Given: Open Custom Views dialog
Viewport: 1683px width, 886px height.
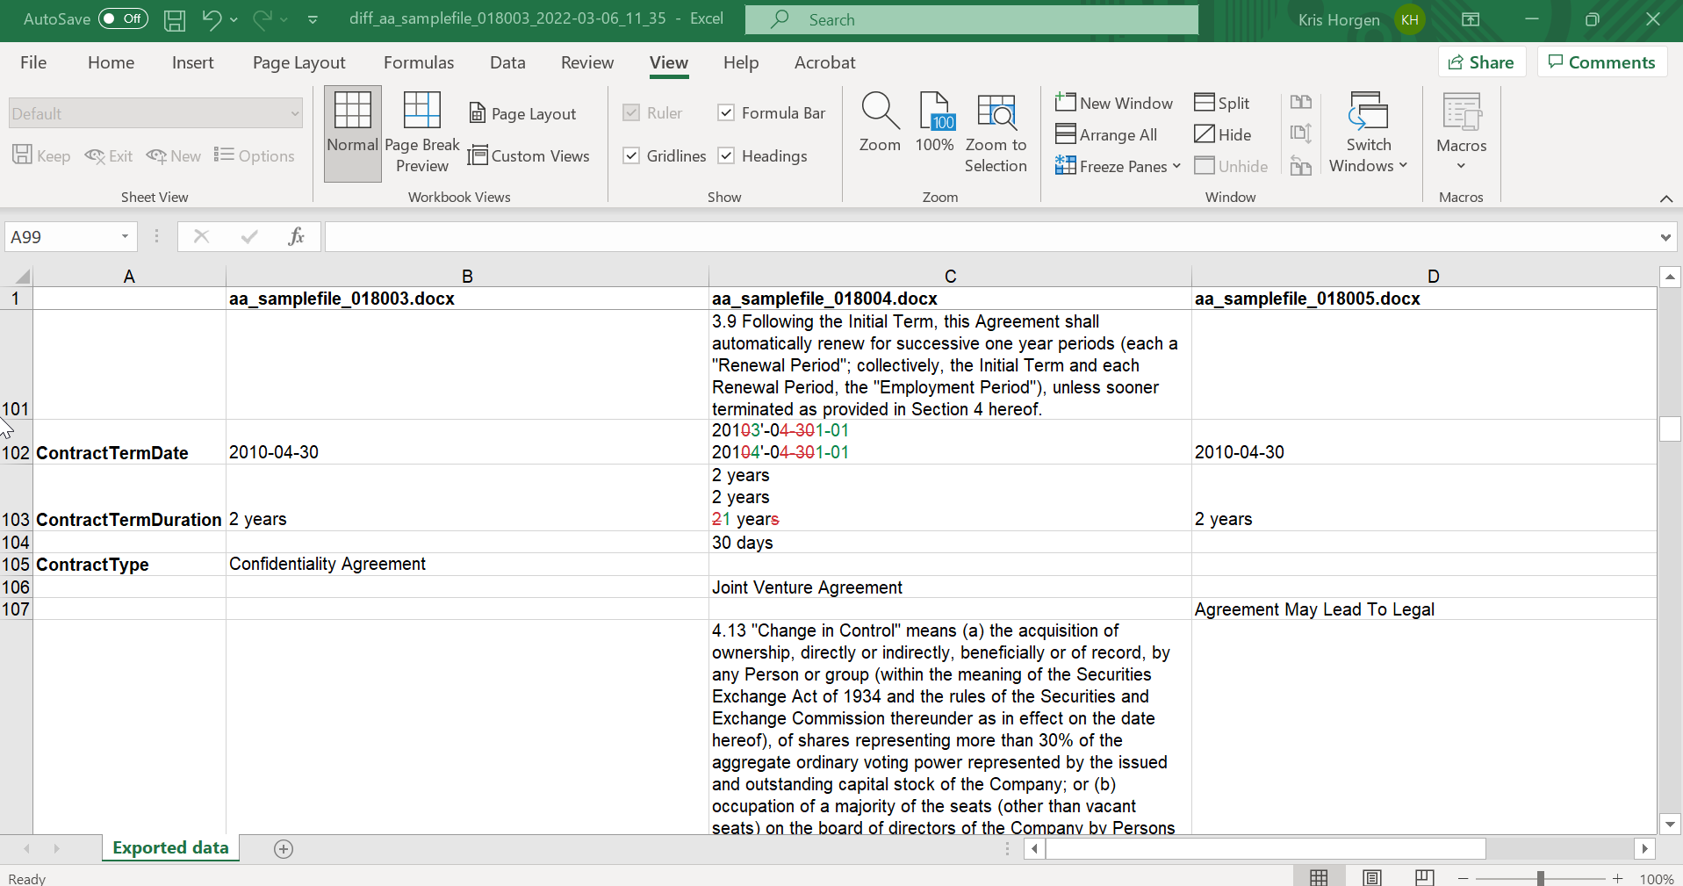Looking at the screenshot, I should 530,155.
